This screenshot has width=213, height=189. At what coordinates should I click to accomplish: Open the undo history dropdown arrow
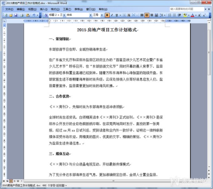point(37,15)
